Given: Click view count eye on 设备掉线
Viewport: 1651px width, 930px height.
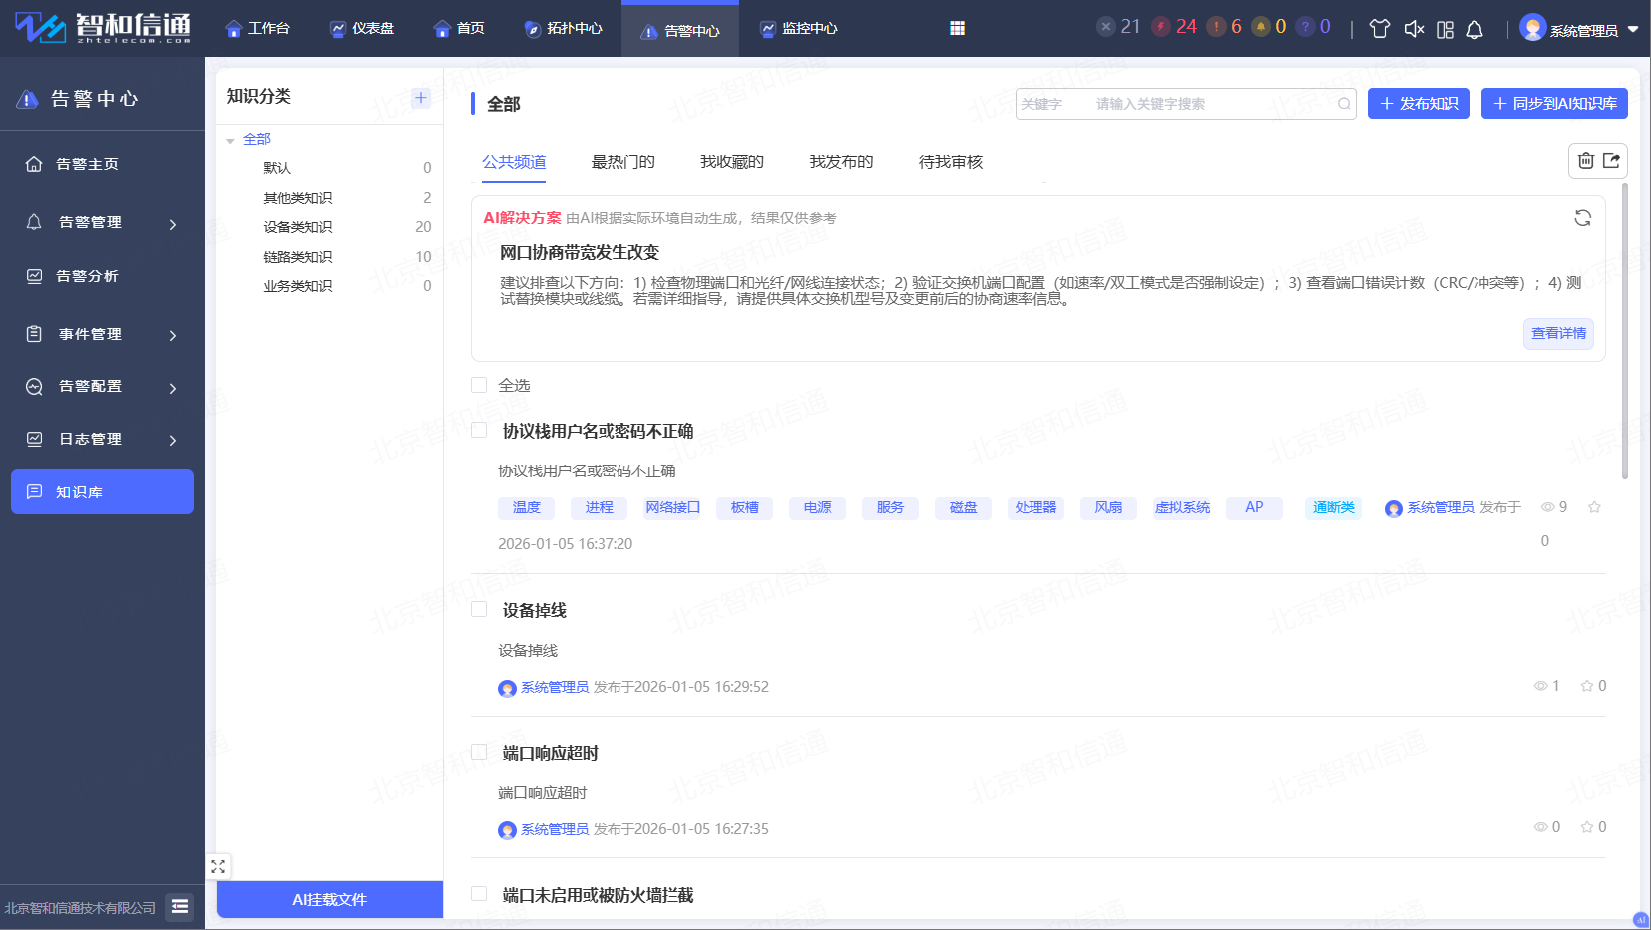Looking at the screenshot, I should (x=1541, y=686).
